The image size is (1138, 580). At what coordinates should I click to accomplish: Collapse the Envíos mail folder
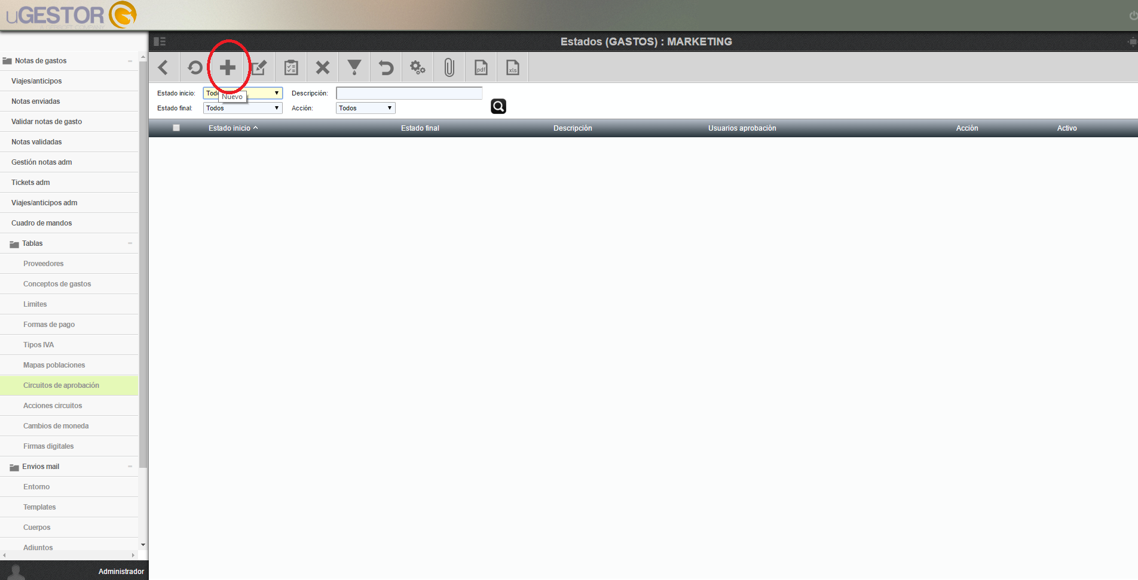pos(130,467)
